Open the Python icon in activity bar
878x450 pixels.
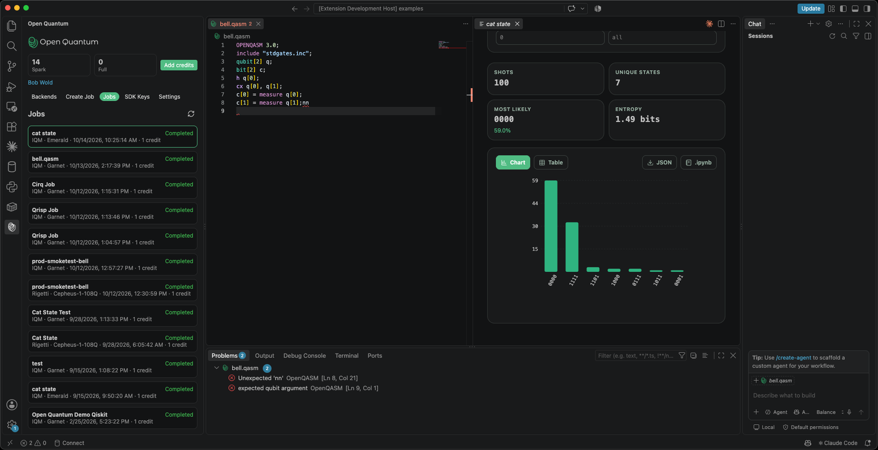pyautogui.click(x=12, y=187)
